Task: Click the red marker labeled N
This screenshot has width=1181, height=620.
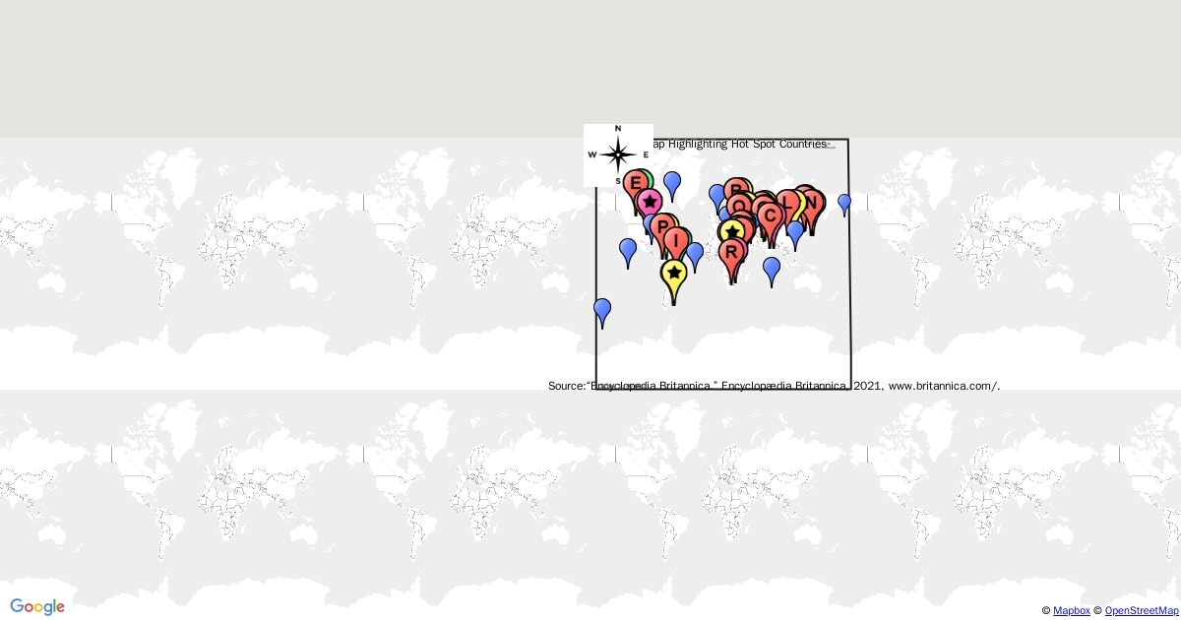Action: 810,204
